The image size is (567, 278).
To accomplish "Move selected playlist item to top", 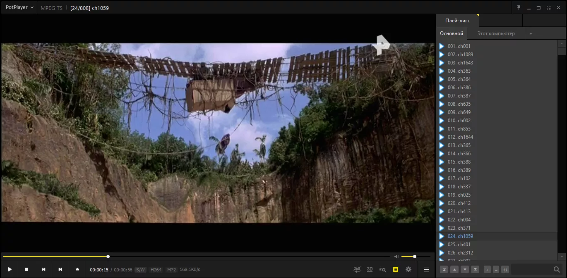I will pos(444,269).
